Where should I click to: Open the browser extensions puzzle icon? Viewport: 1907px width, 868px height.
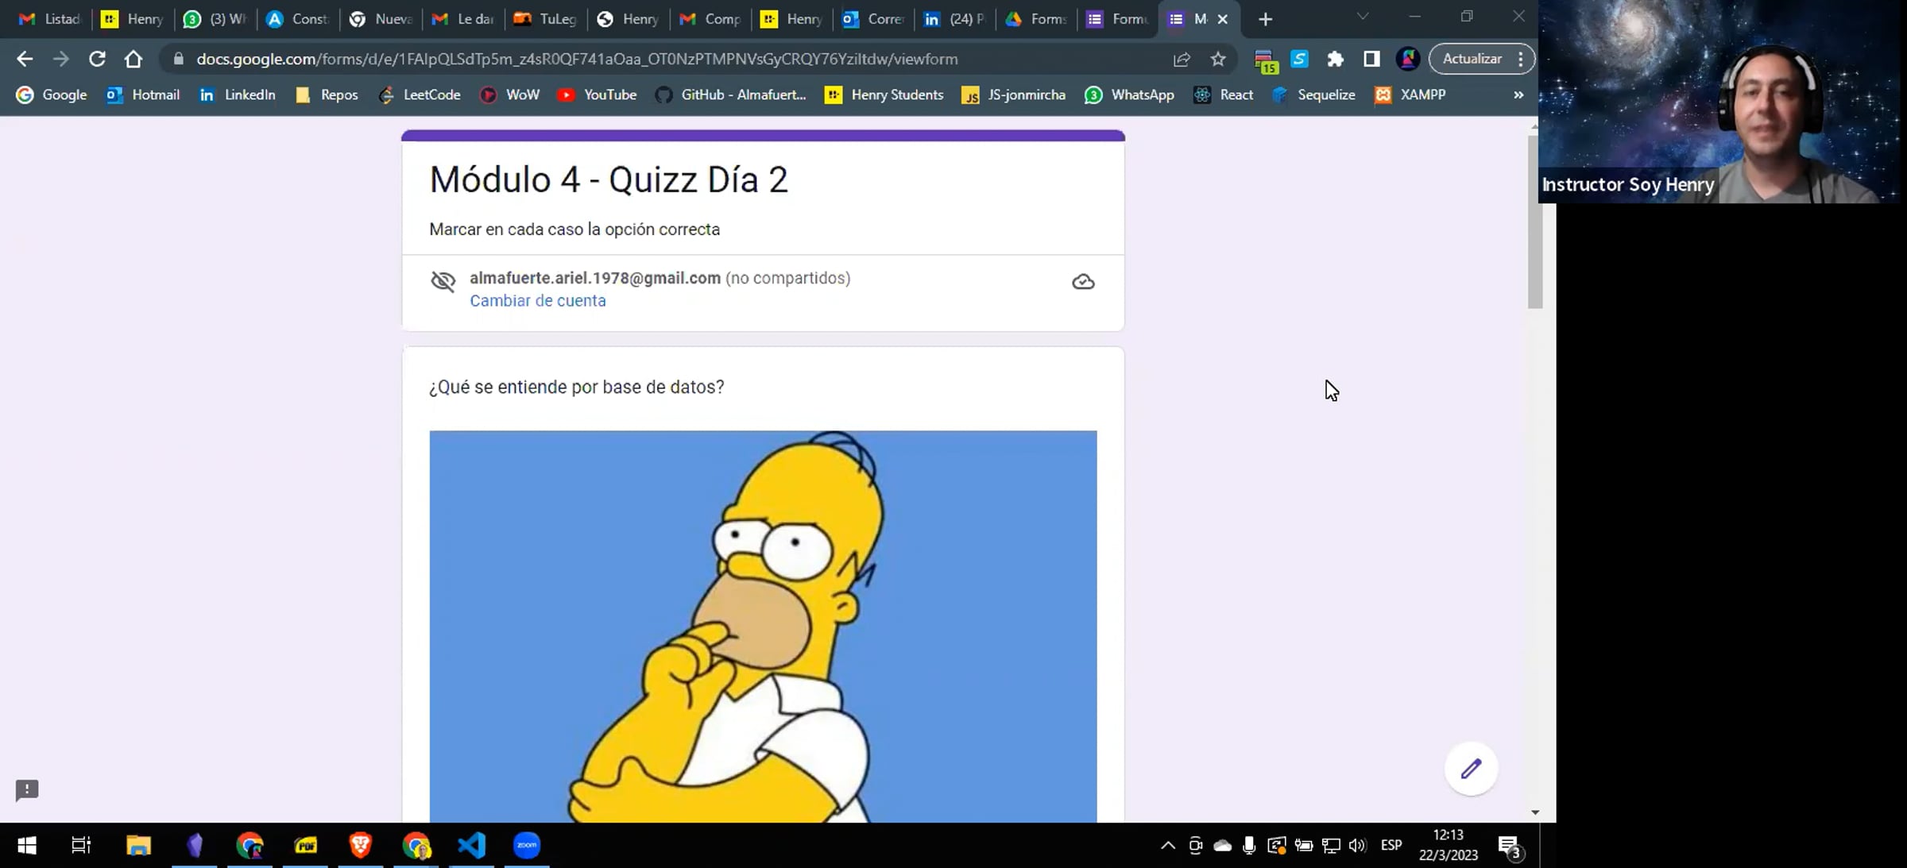(1335, 59)
